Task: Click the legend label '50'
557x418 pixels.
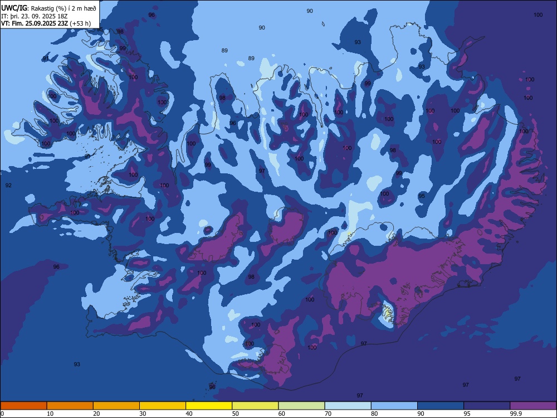Action: click(x=236, y=414)
